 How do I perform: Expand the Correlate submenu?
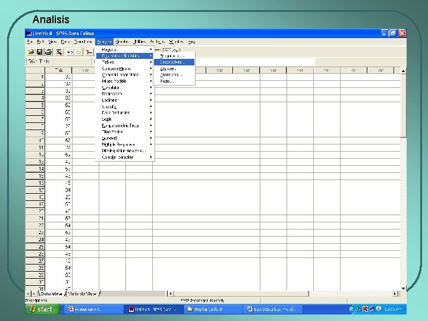[125, 87]
